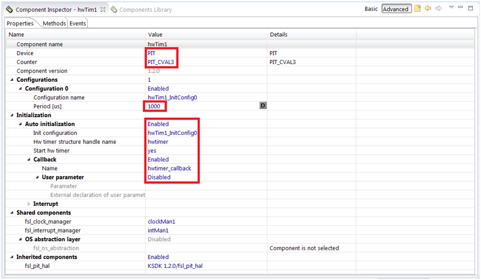The height and width of the screenshot is (280, 481).
Task: Toggle the Callback Enabled value
Action: [158, 159]
